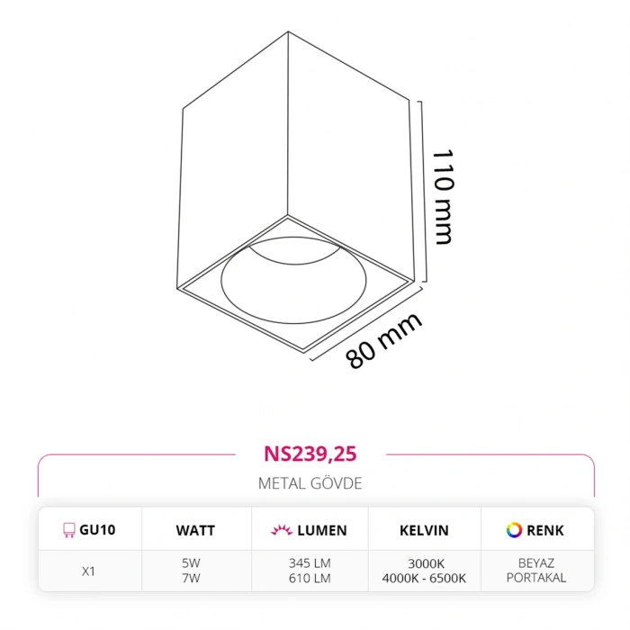Select the 345 LM value
Screen dimensions: 630x630
(x=310, y=564)
